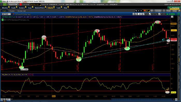The height and width of the screenshot is (102, 181).
Task: Click the wrench settings icon
Action: pos(152,11)
